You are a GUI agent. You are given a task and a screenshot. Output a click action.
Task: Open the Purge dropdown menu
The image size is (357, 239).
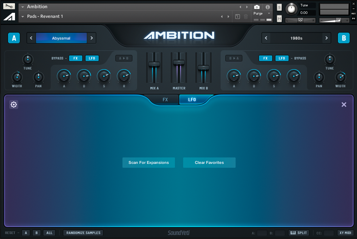tap(262, 14)
